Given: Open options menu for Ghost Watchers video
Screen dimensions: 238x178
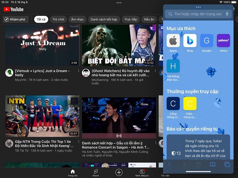Looking at the screenshot, I should pyautogui.click(x=155, y=71).
